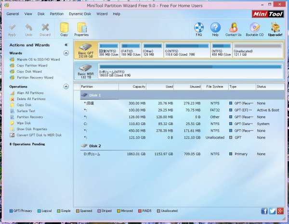
Task: Click the File System column header
Action: (215, 87)
